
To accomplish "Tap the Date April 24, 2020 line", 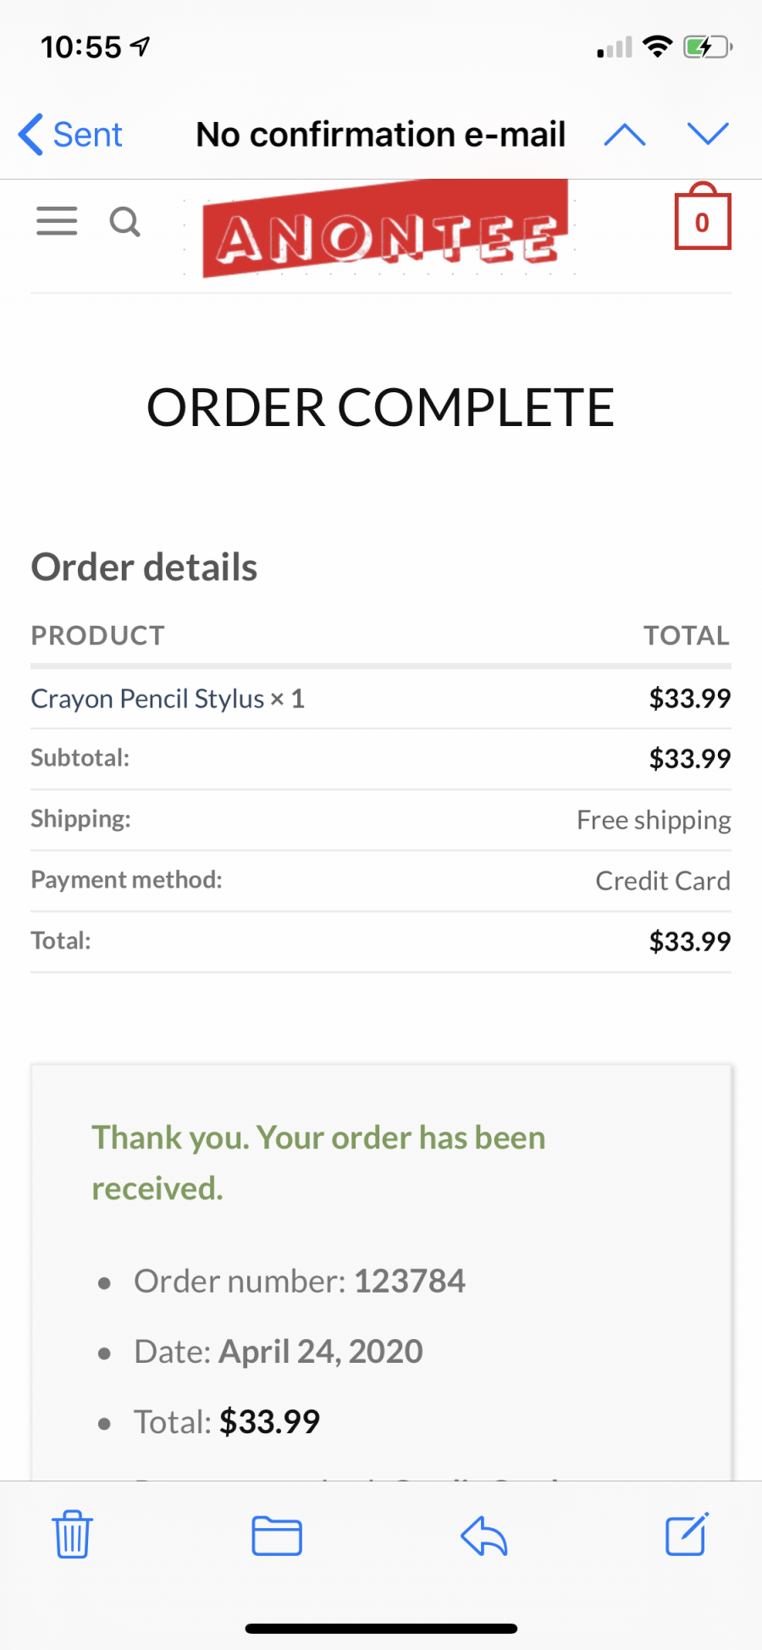I will [279, 1352].
